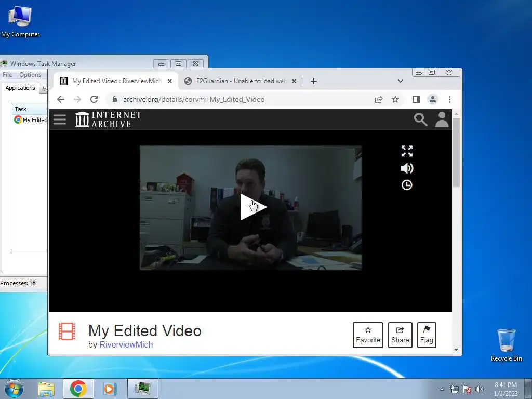This screenshot has width=532, height=399.
Task: Switch to the E2Guardian tab
Action: tap(241, 81)
